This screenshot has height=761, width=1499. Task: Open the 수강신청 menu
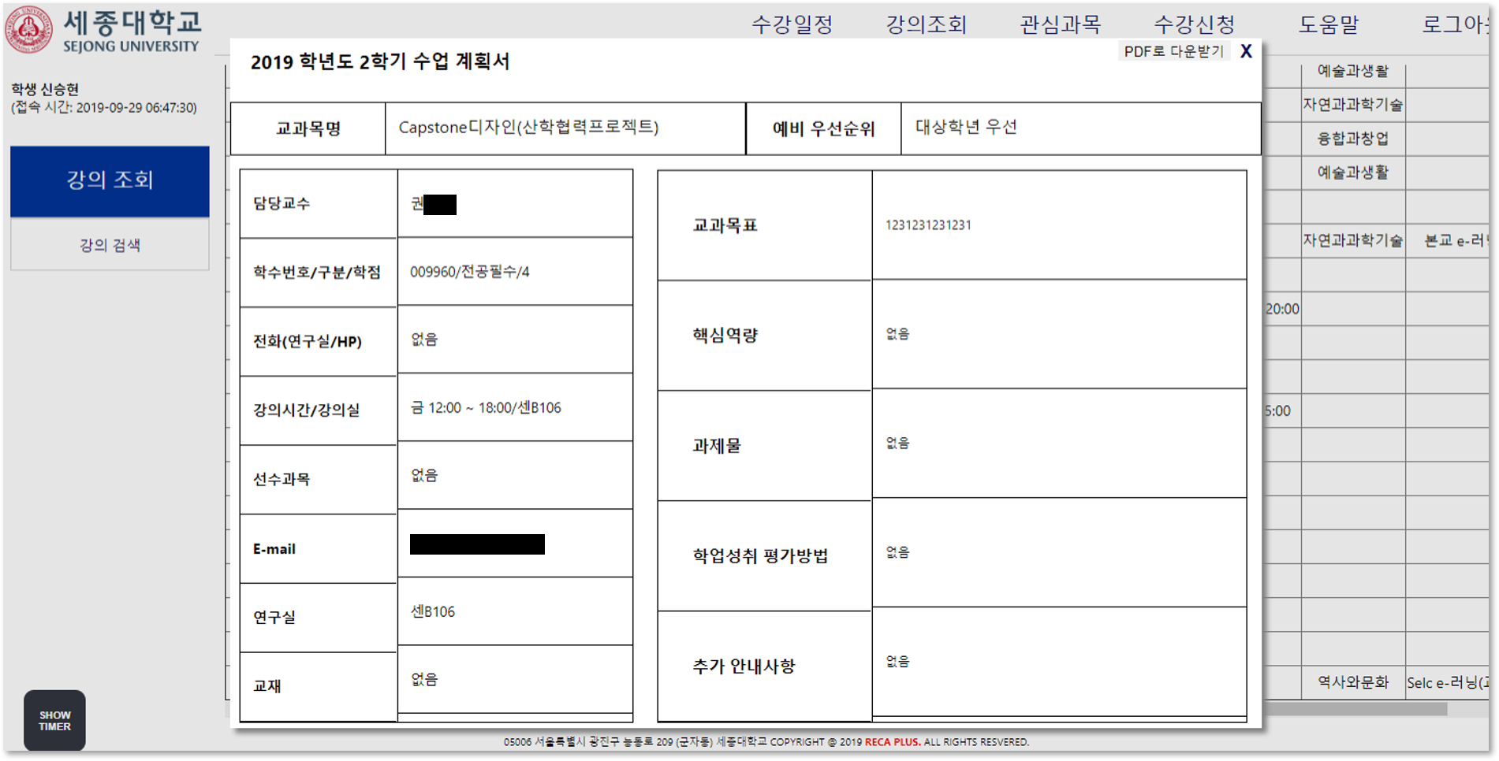(x=1194, y=24)
